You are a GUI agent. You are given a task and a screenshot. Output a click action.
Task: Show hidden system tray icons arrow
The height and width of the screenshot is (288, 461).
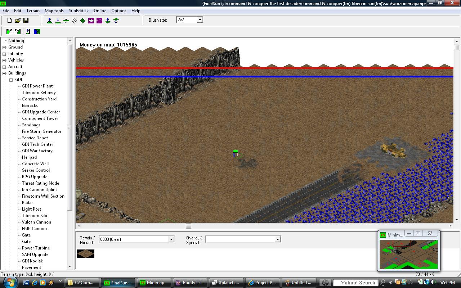pos(391,283)
